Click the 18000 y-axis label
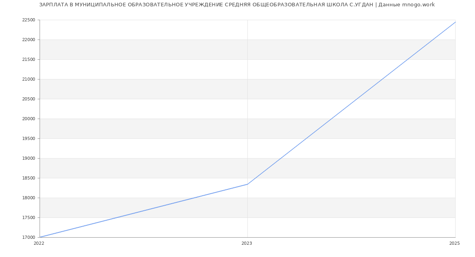This screenshot has width=475, height=257. tap(28, 198)
